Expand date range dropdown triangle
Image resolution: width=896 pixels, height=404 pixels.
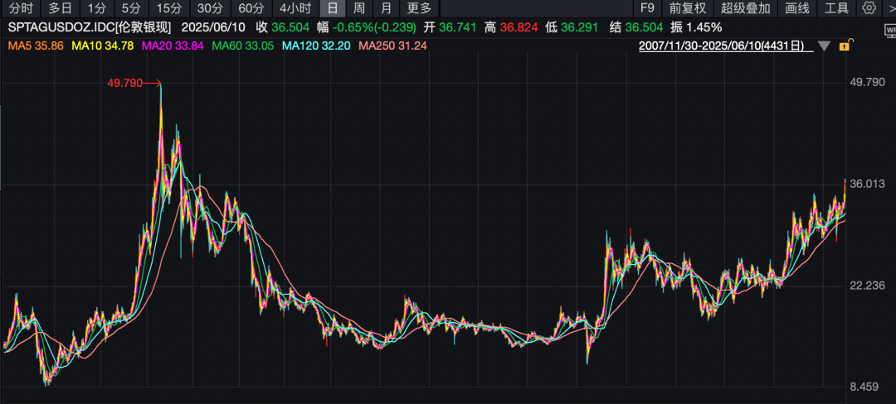point(824,46)
